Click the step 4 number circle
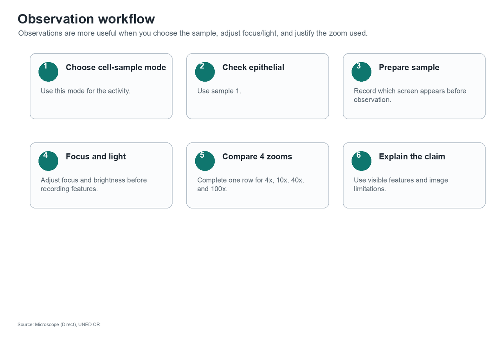Screen dimensions: 501x338 pos(49,161)
